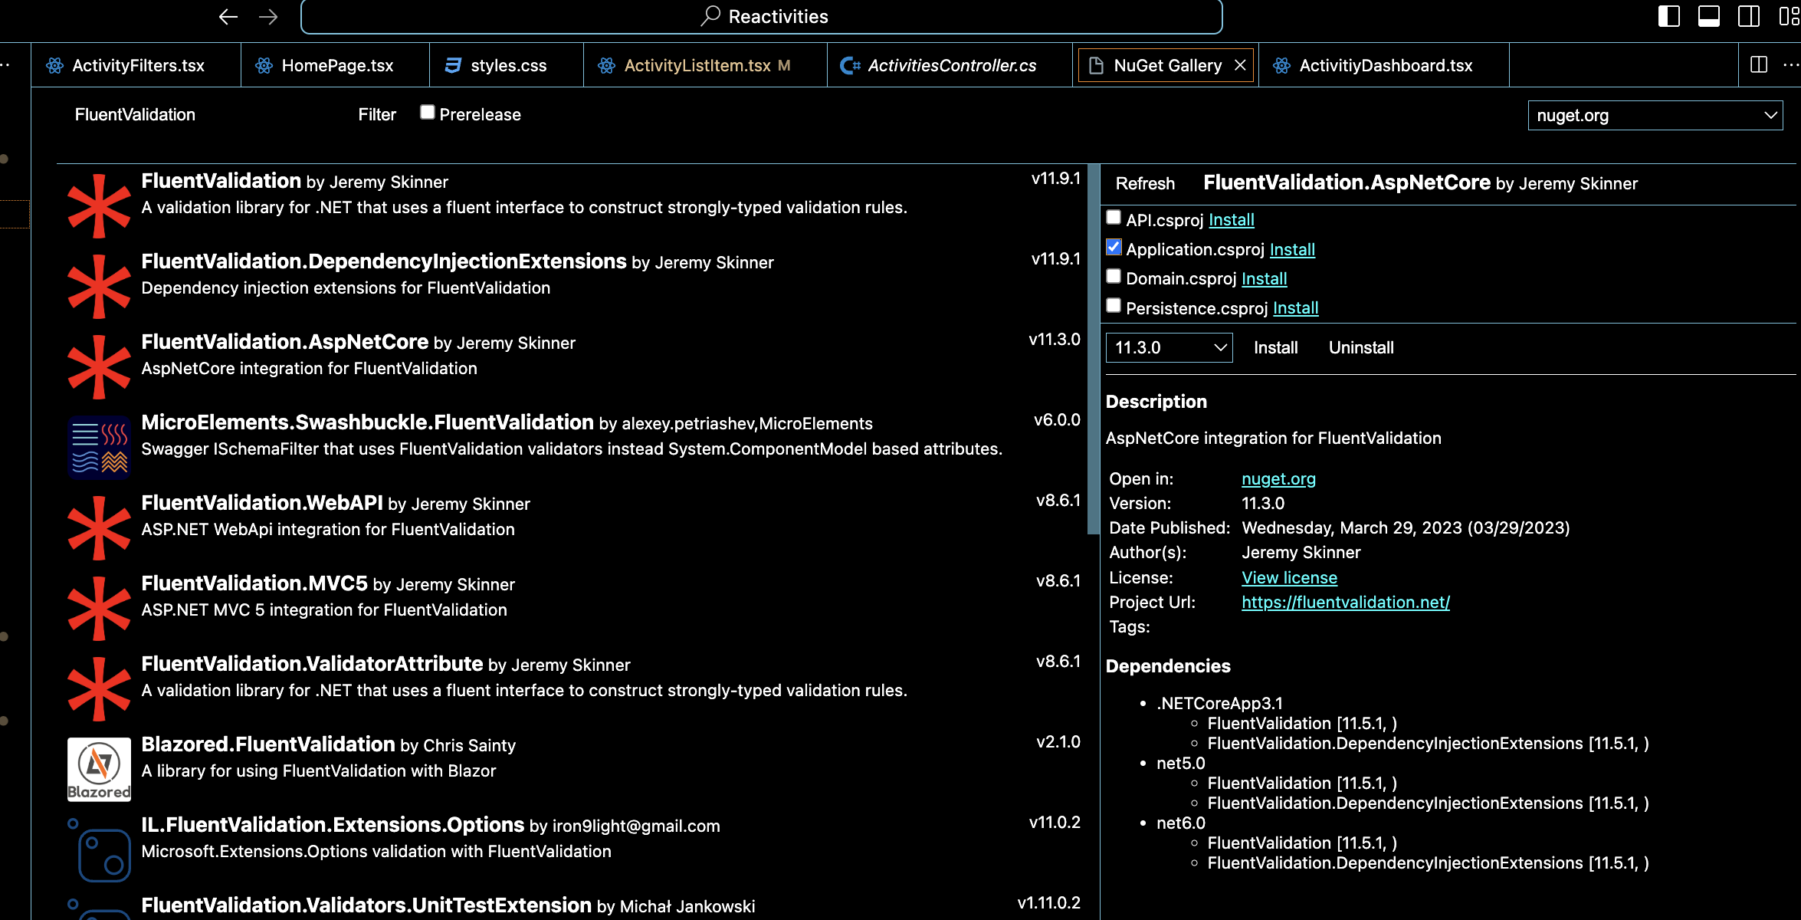The height and width of the screenshot is (920, 1801).
Task: Enable the Prerelease checkbox
Action: click(x=428, y=113)
